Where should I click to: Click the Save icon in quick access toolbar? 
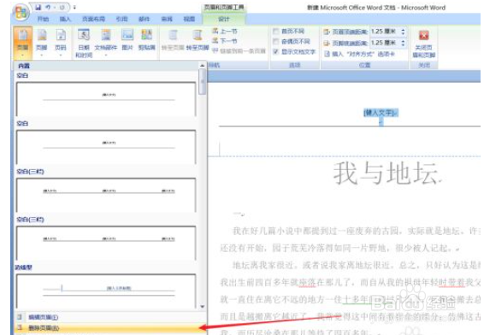tap(38, 7)
